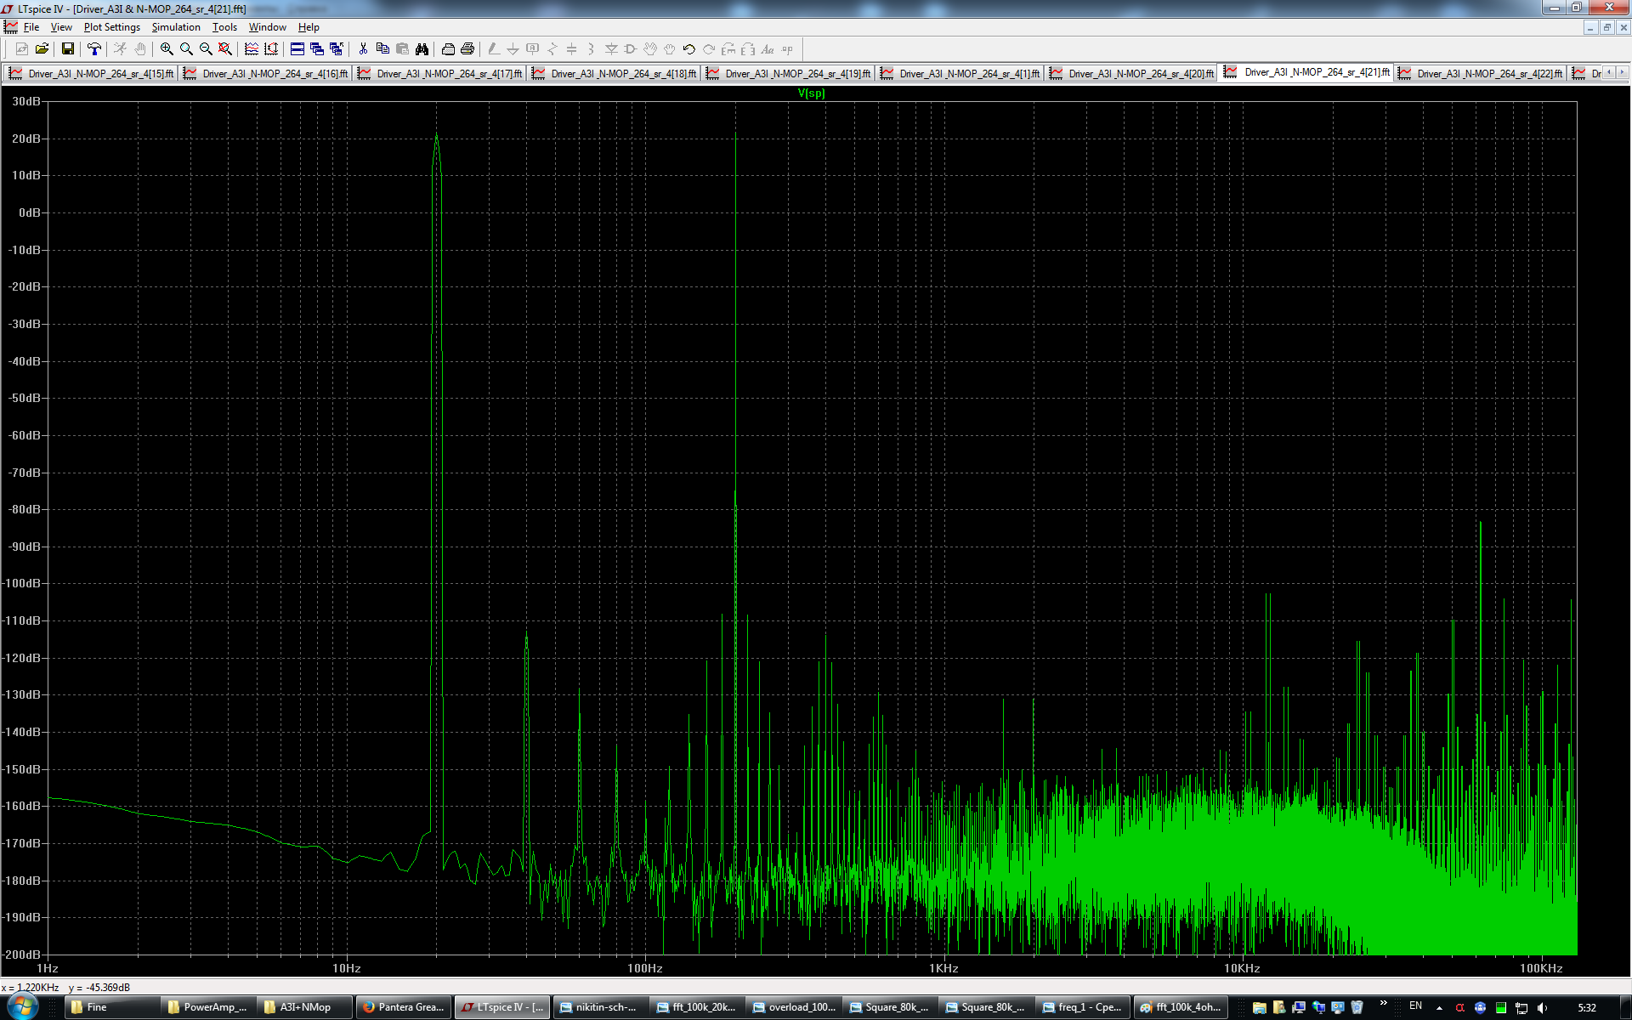
Task: Click the Redo arrow icon
Action: coord(709,49)
